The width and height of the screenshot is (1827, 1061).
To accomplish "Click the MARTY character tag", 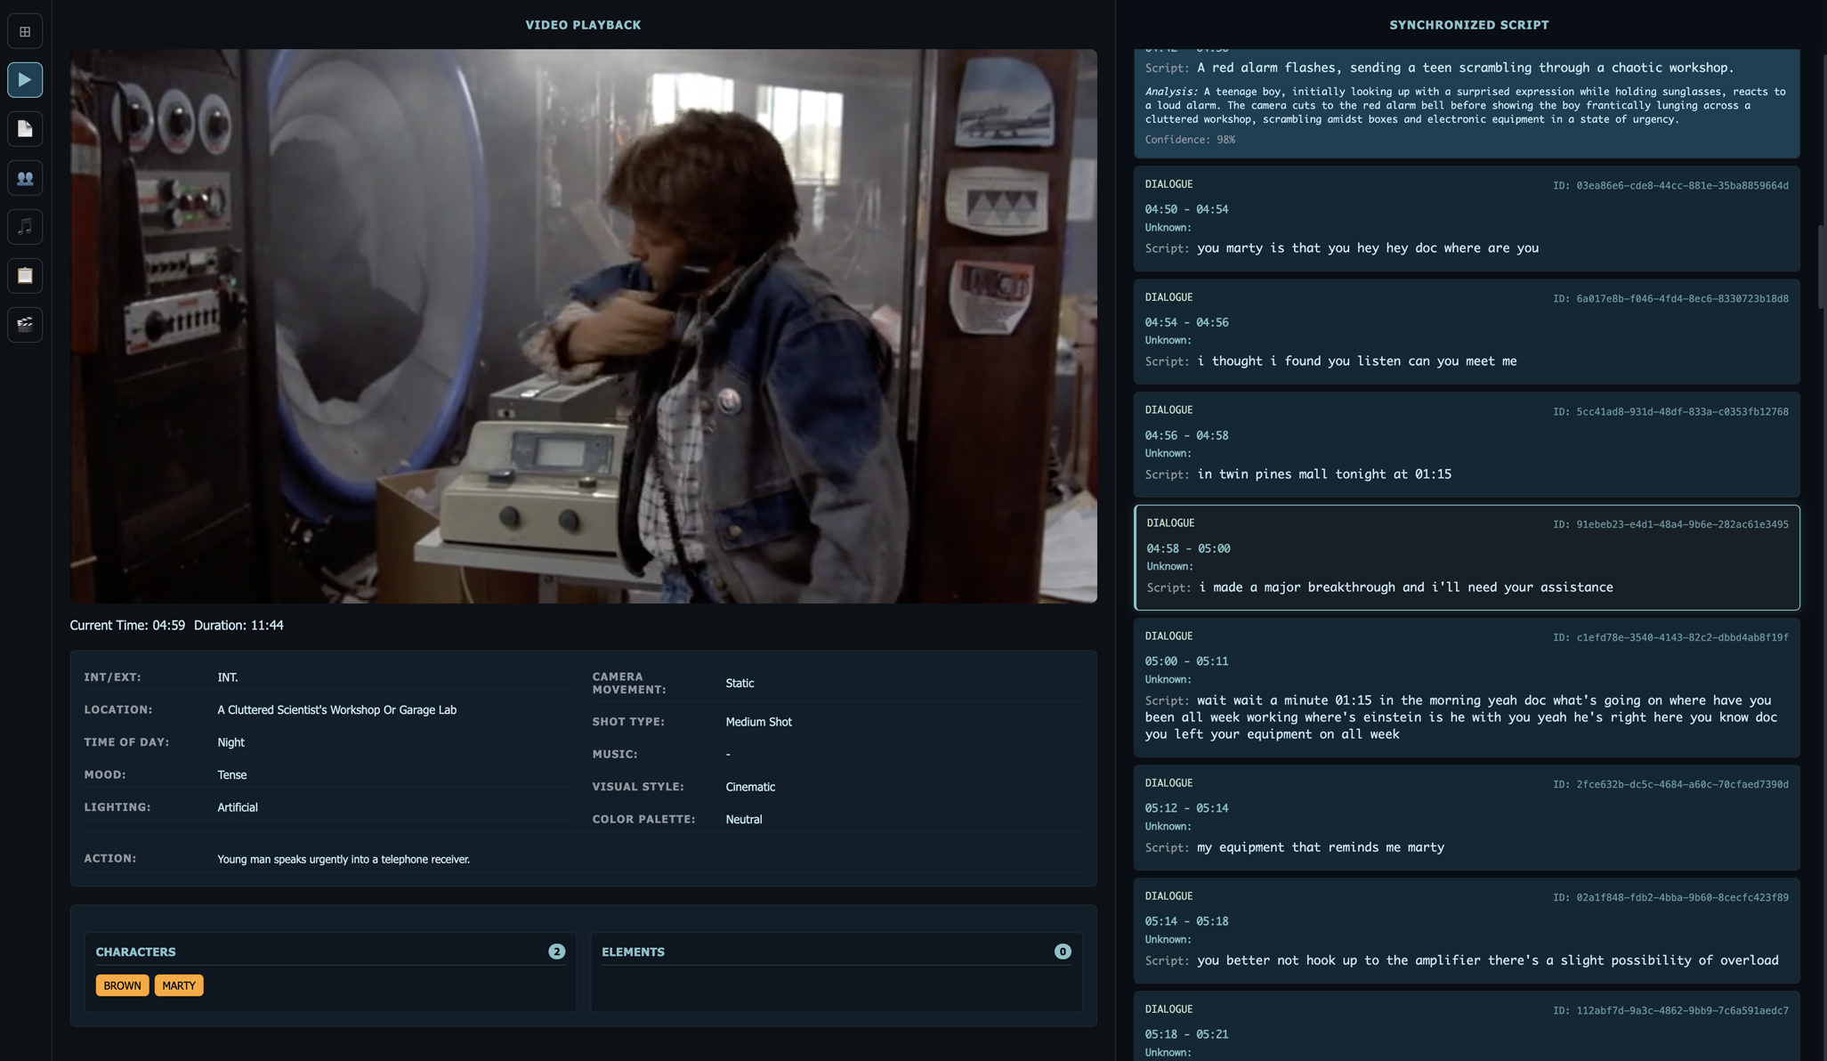I will point(179,985).
